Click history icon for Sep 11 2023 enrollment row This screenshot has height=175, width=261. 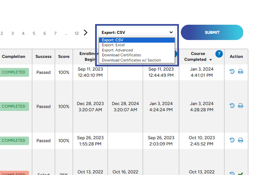click(x=232, y=72)
